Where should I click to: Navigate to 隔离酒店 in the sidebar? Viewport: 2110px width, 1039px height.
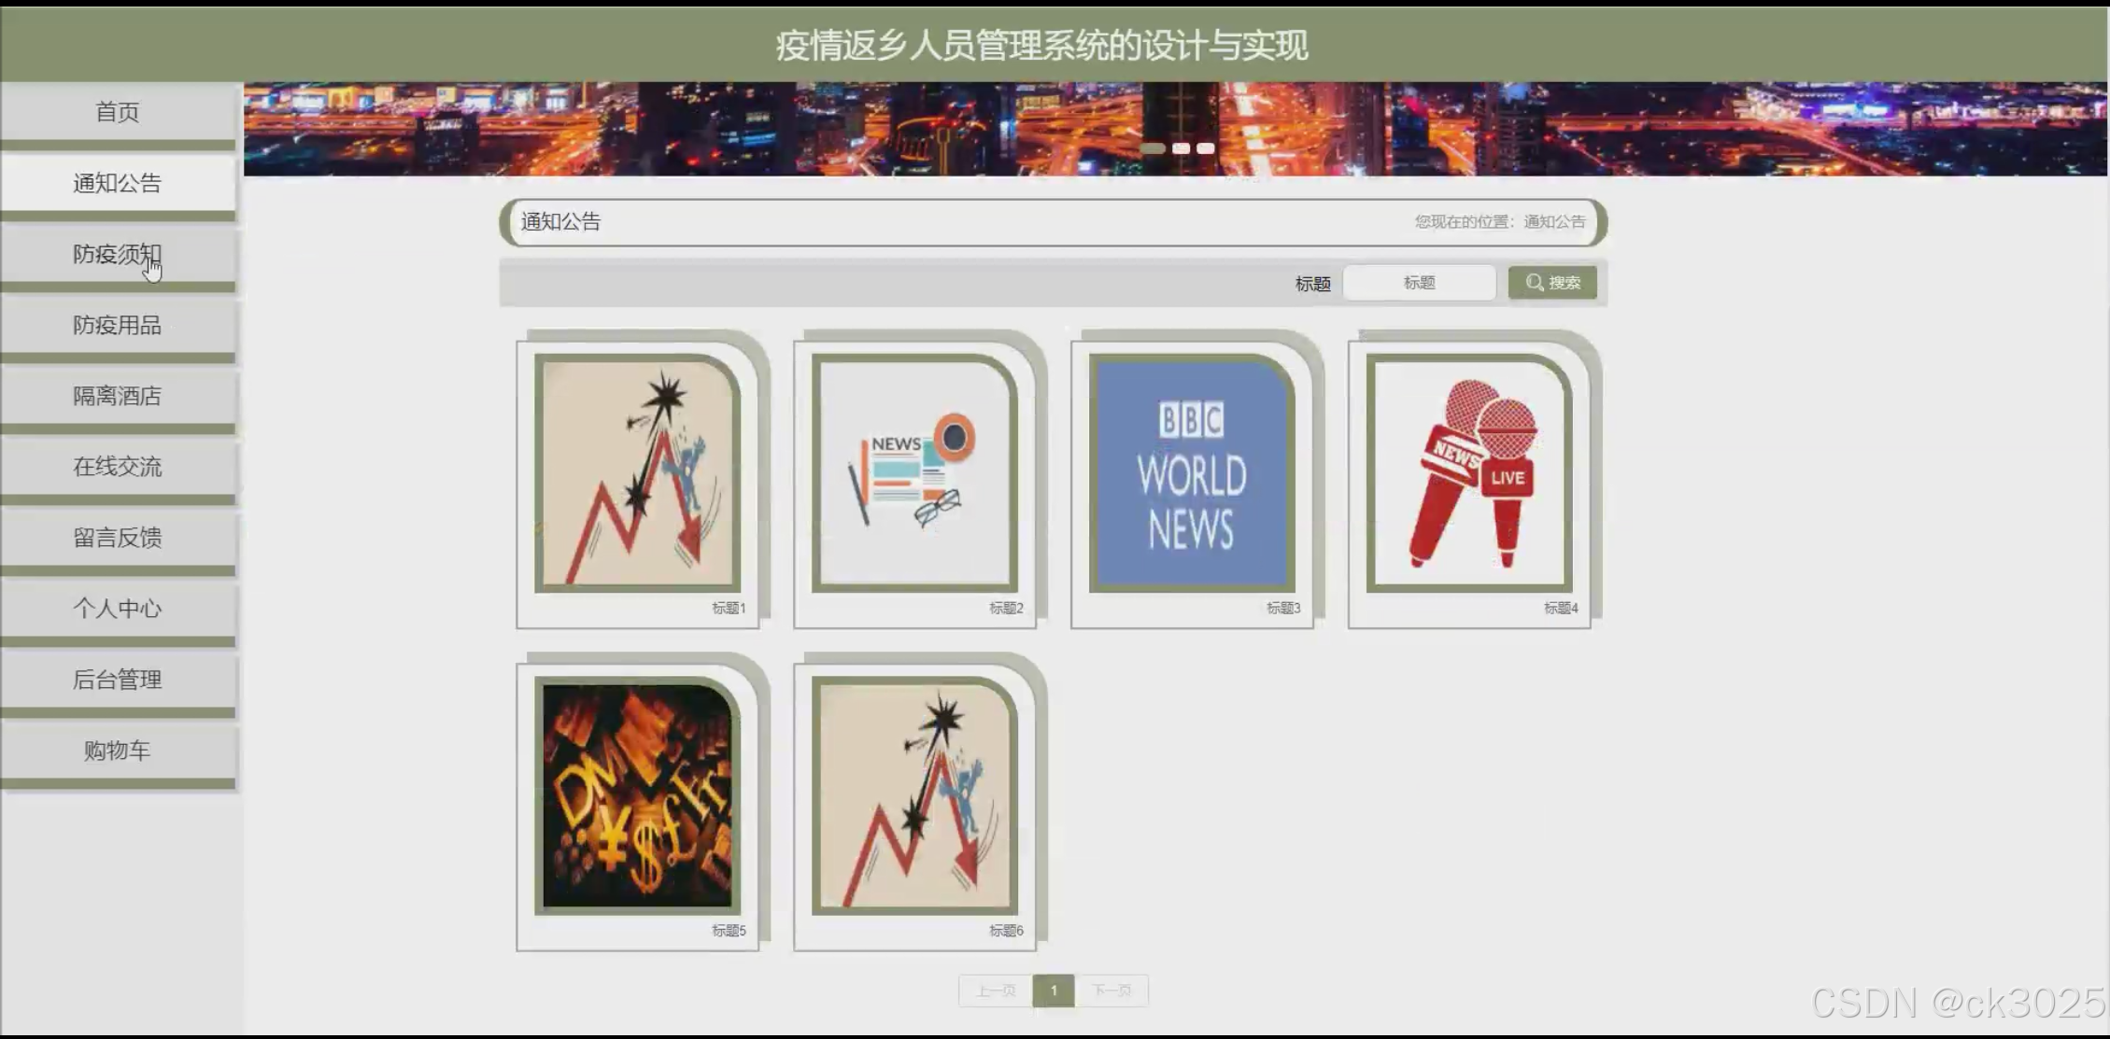pyautogui.click(x=118, y=396)
